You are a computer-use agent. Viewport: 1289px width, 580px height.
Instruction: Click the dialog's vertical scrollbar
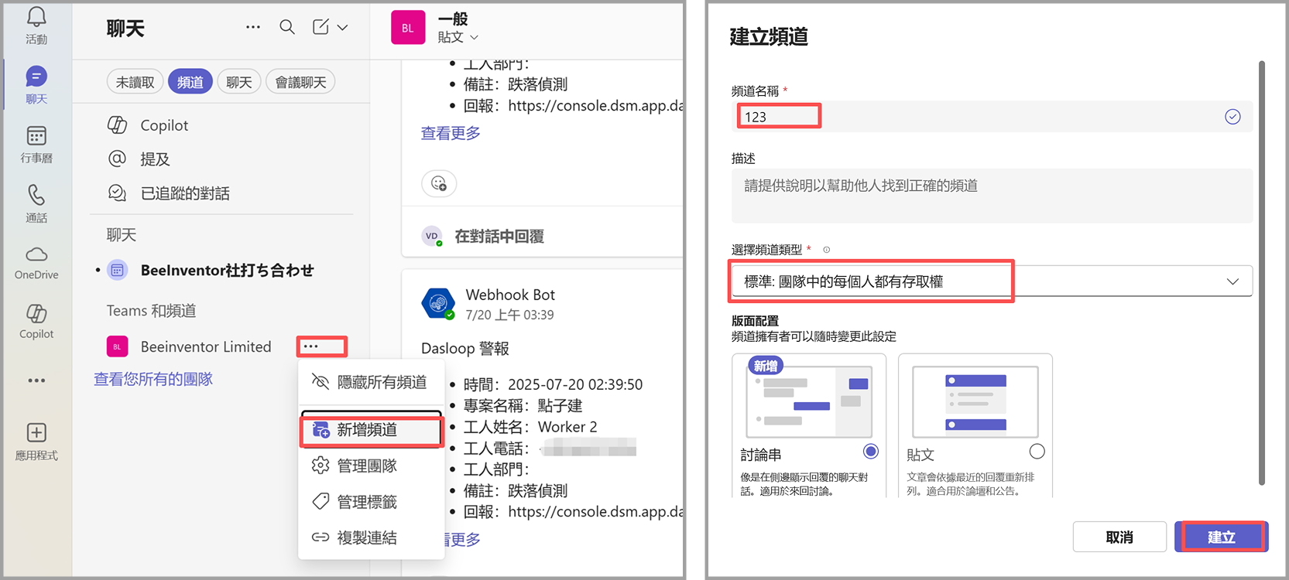pos(1261,271)
